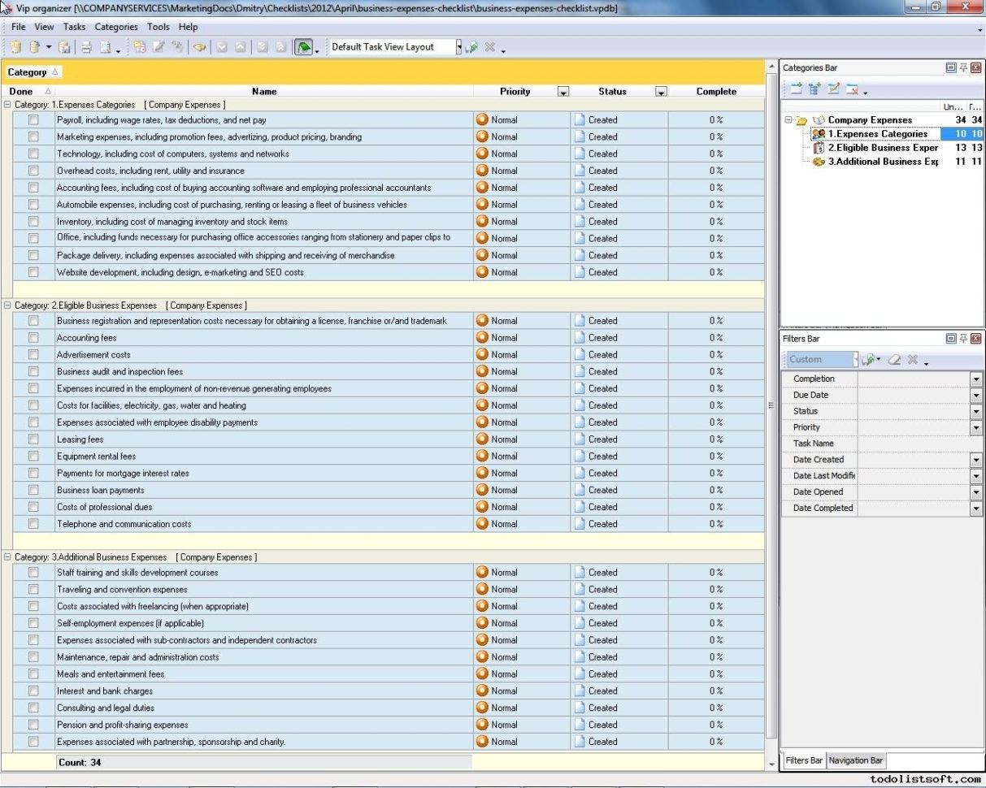Viewport: 986px width, 788px height.
Task: Click the 0% Complete value for Website development
Action: tap(716, 271)
